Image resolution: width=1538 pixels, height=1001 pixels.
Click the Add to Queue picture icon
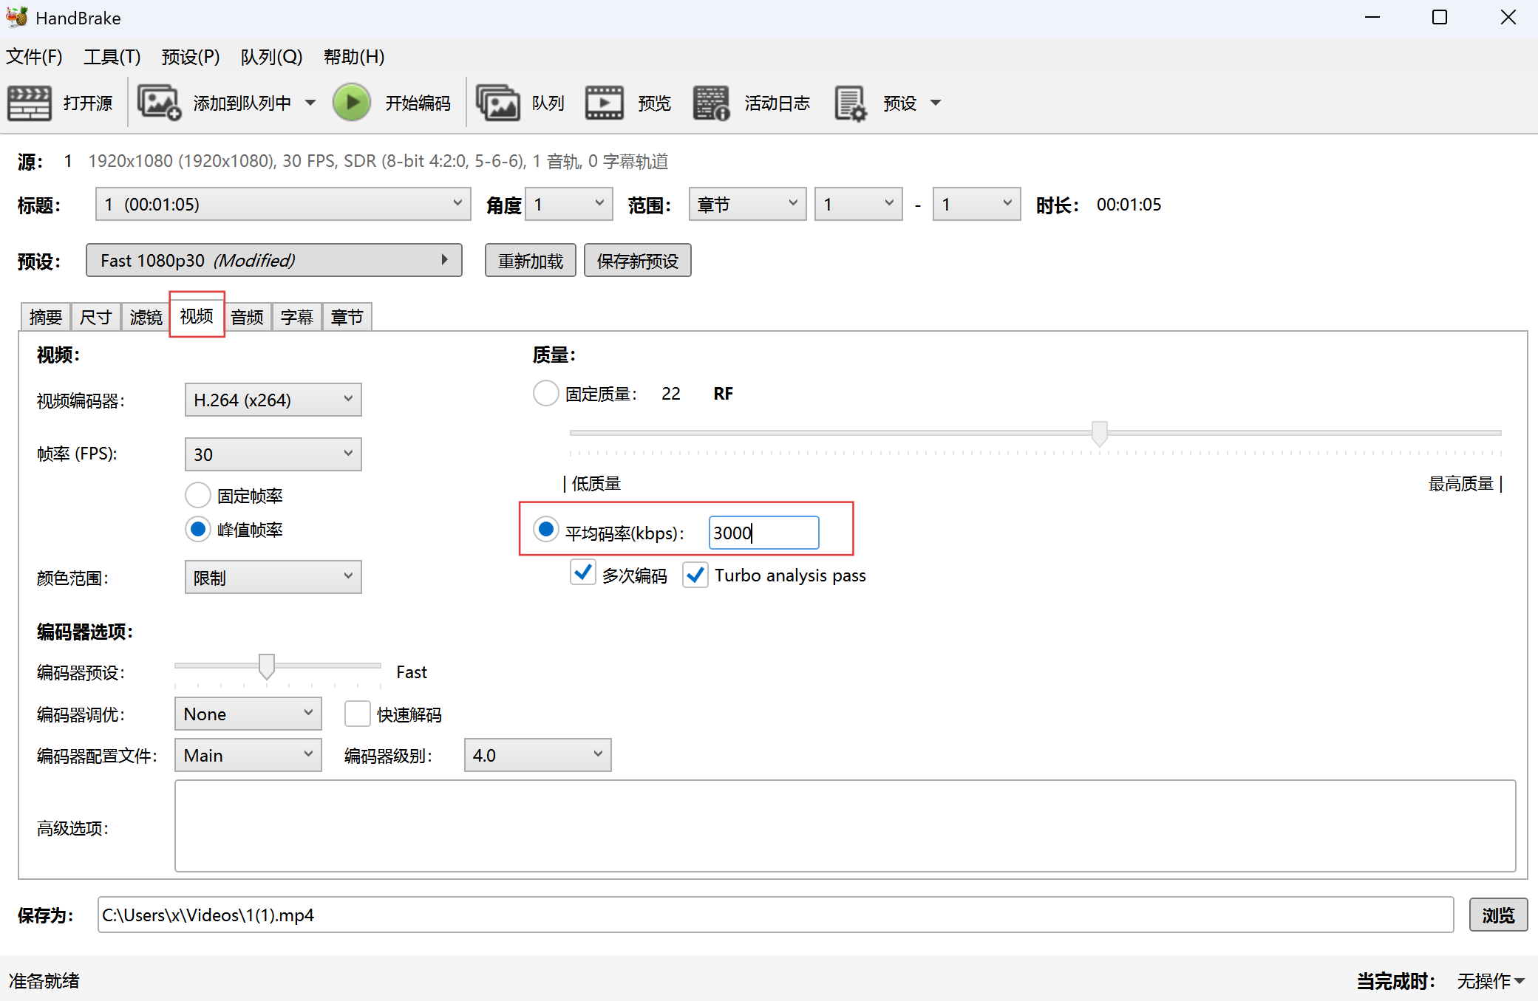click(x=159, y=103)
